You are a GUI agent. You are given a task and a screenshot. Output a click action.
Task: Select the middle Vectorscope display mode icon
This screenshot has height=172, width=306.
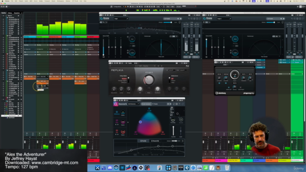174,36
